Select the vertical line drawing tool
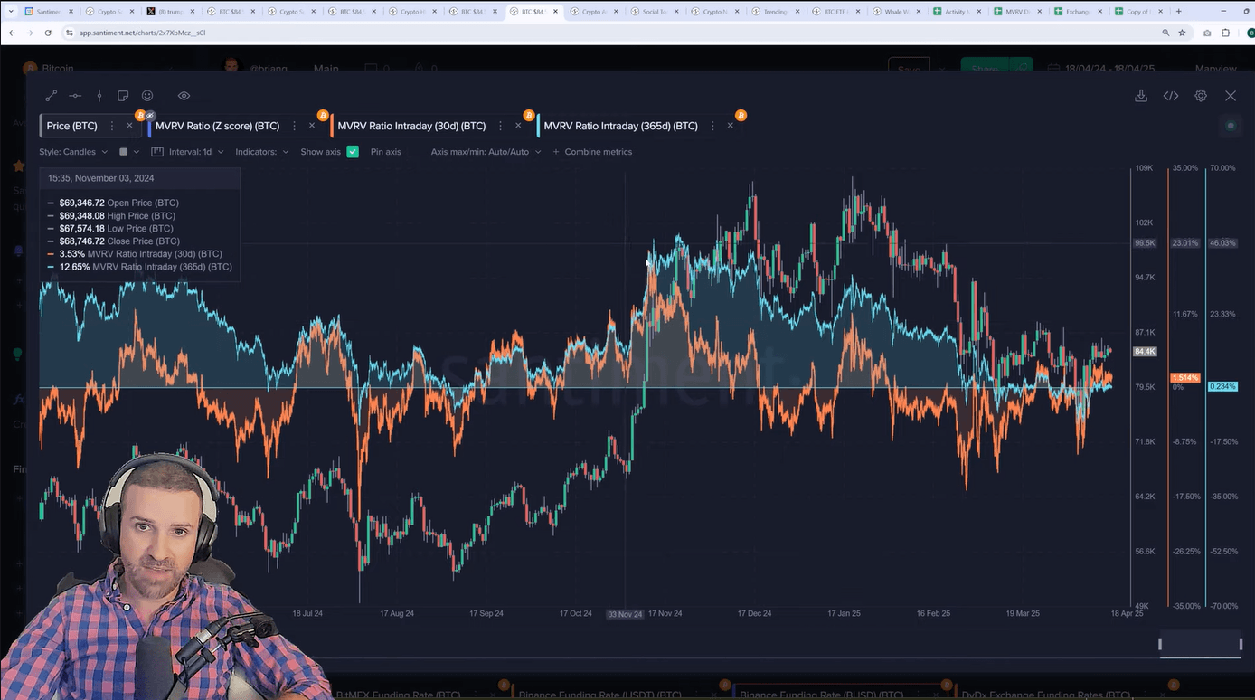Image resolution: width=1255 pixels, height=700 pixels. [x=99, y=96]
